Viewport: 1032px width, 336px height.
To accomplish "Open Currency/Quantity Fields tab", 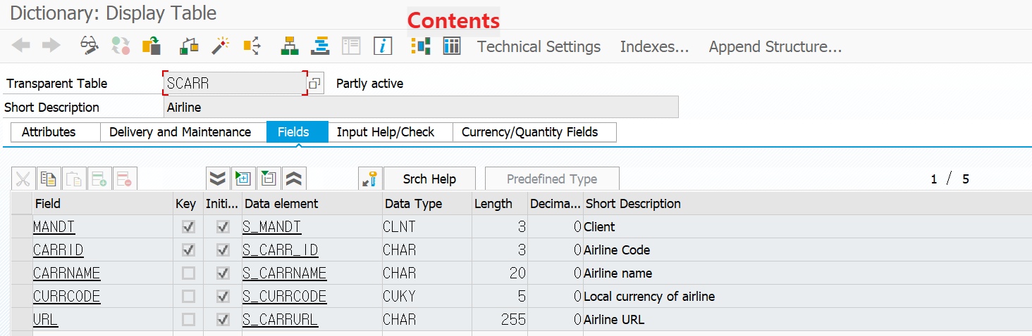I will (x=534, y=132).
